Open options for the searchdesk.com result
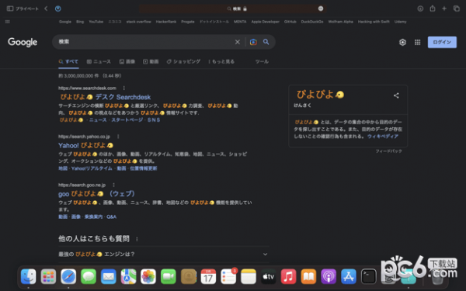Image resolution: width=466 pixels, height=291 pixels. tap(124, 88)
